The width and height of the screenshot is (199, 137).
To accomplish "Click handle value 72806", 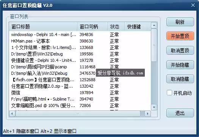I will pos(85,106).
